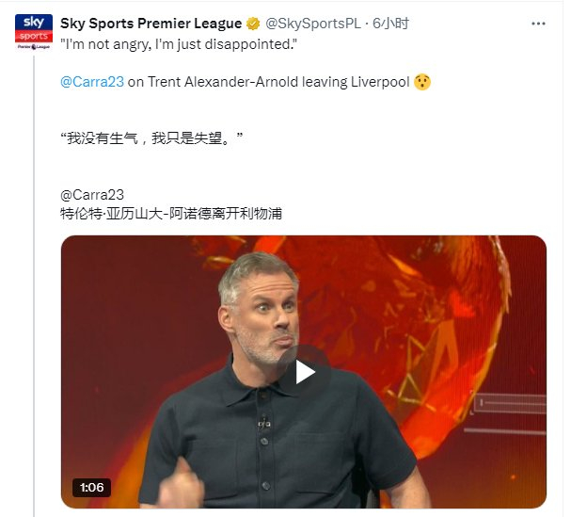This screenshot has width=571, height=517.
Task: Click the vertical thread line under avatar
Action: 34,284
